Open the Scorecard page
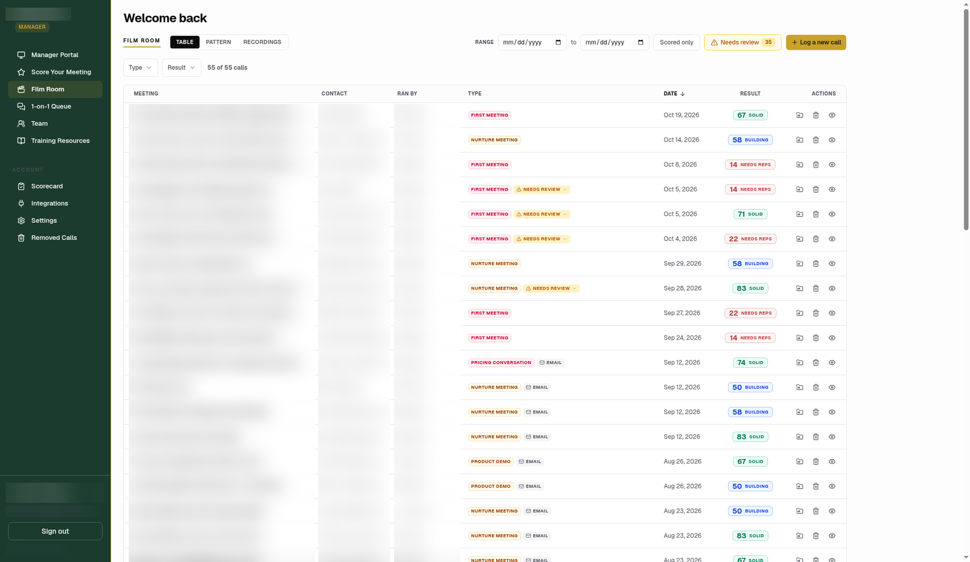970x562 pixels. (x=55, y=187)
